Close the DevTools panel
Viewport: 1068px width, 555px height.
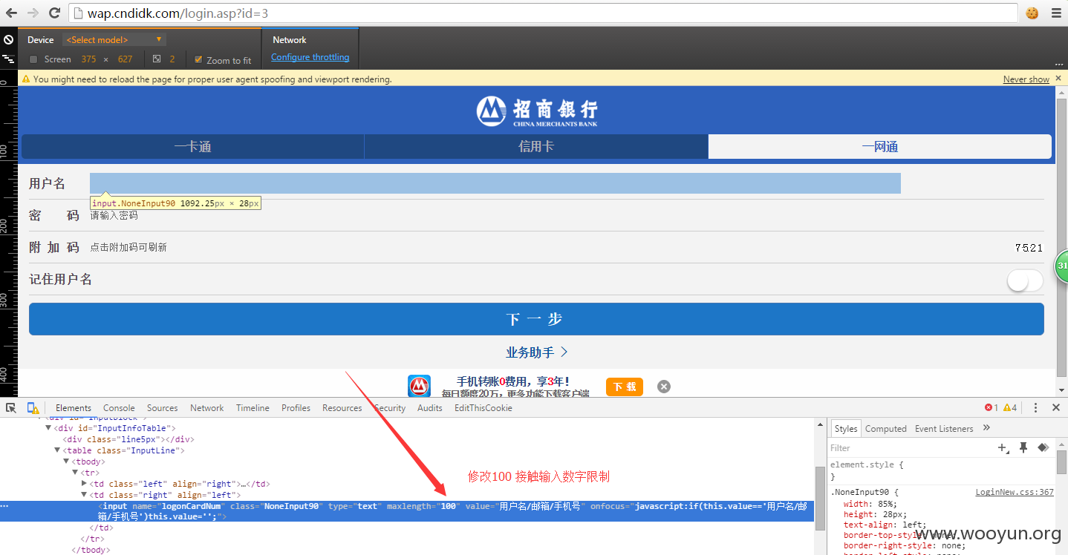(1056, 407)
